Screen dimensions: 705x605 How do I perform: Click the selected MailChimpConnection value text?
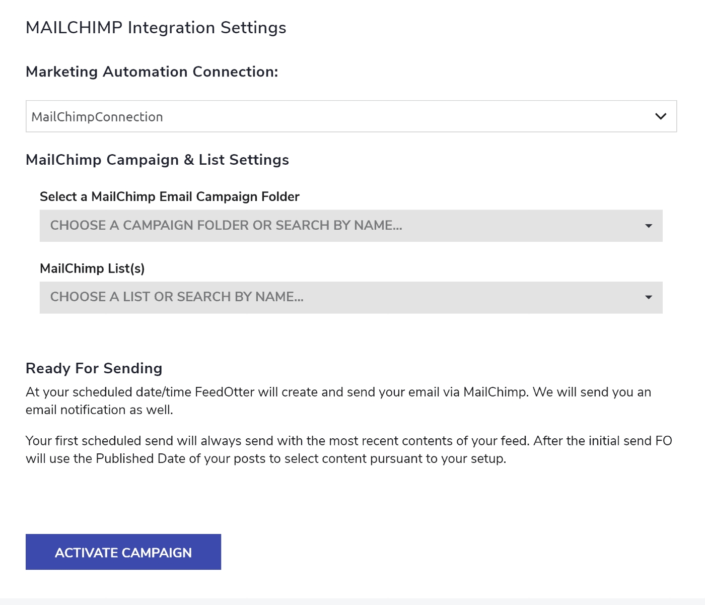tap(97, 117)
